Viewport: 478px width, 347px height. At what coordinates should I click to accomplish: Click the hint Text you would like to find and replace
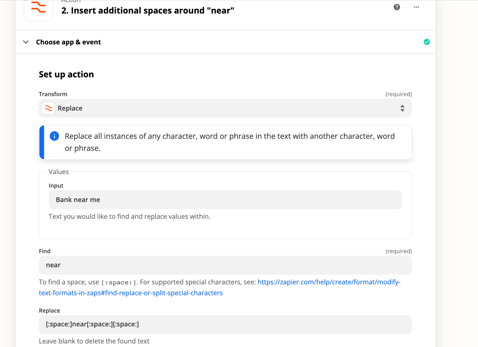[x=130, y=216]
